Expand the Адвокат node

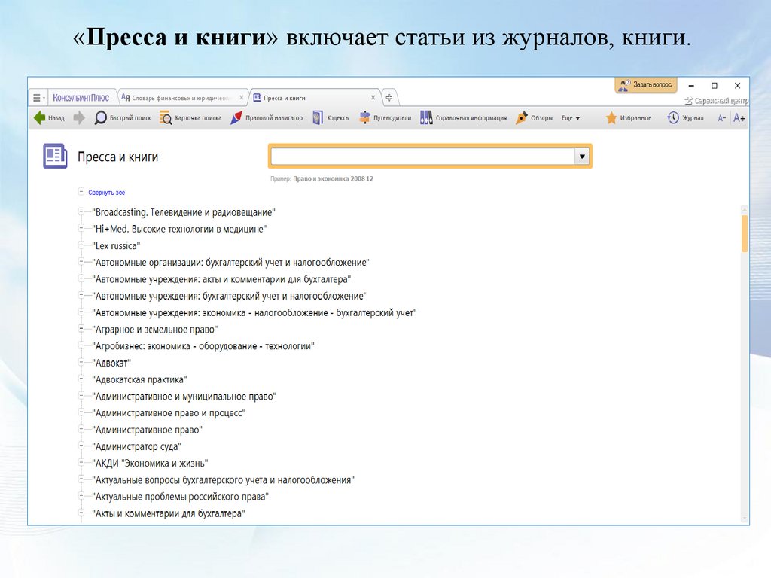tap(81, 362)
